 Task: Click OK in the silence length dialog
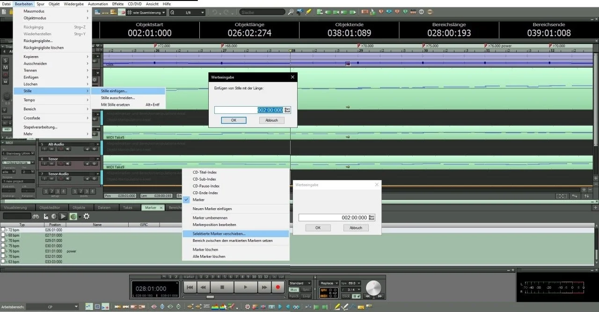pos(234,120)
